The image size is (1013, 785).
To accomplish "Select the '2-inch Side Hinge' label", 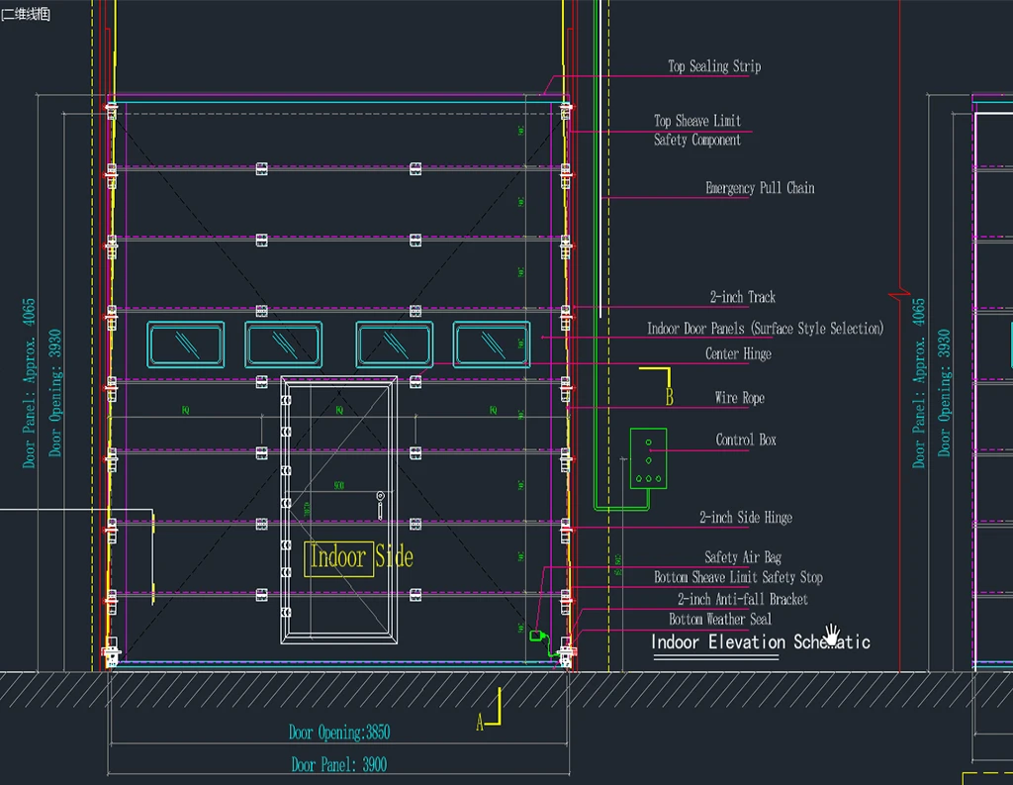I will (746, 518).
